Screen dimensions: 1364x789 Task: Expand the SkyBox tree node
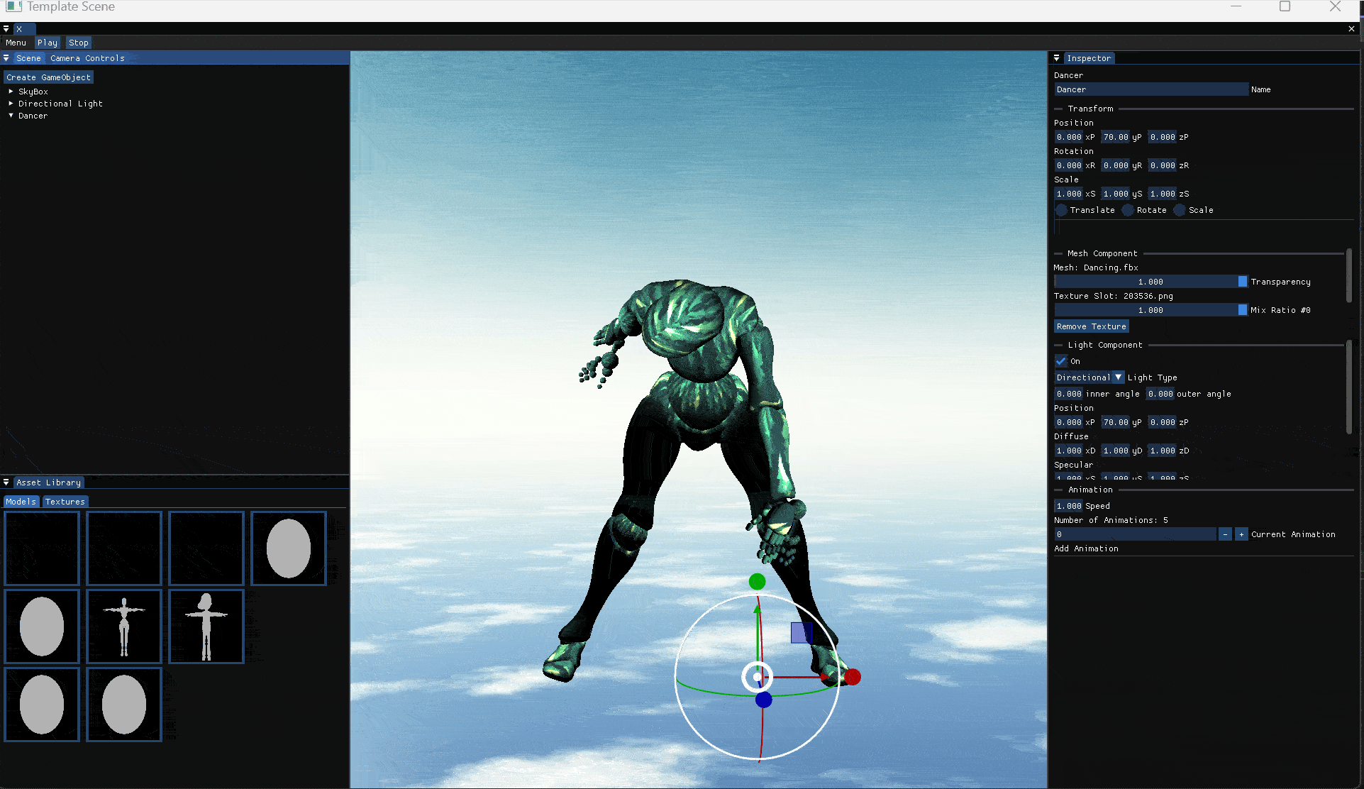point(11,92)
